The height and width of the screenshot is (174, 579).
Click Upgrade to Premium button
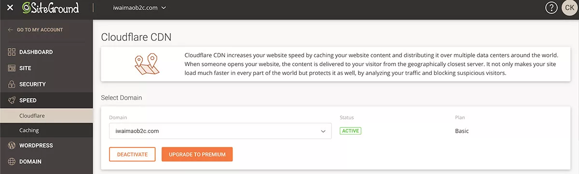tap(197, 154)
